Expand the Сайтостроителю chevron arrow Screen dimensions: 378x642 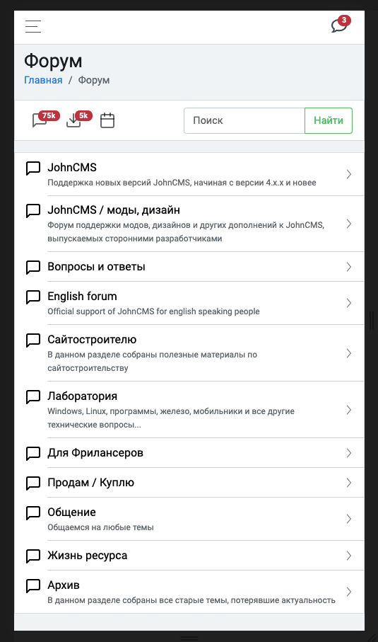348,353
